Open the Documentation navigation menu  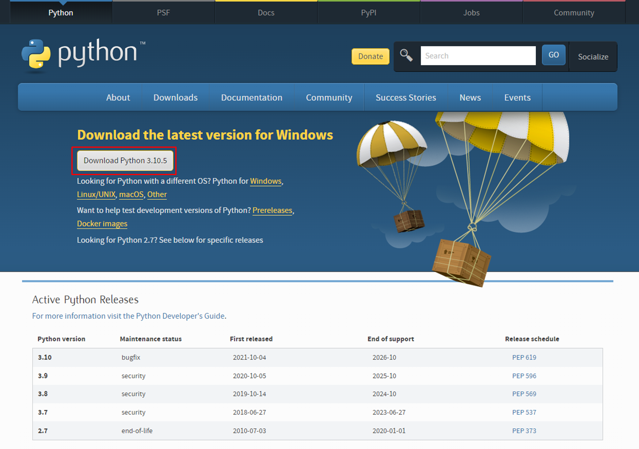252,98
